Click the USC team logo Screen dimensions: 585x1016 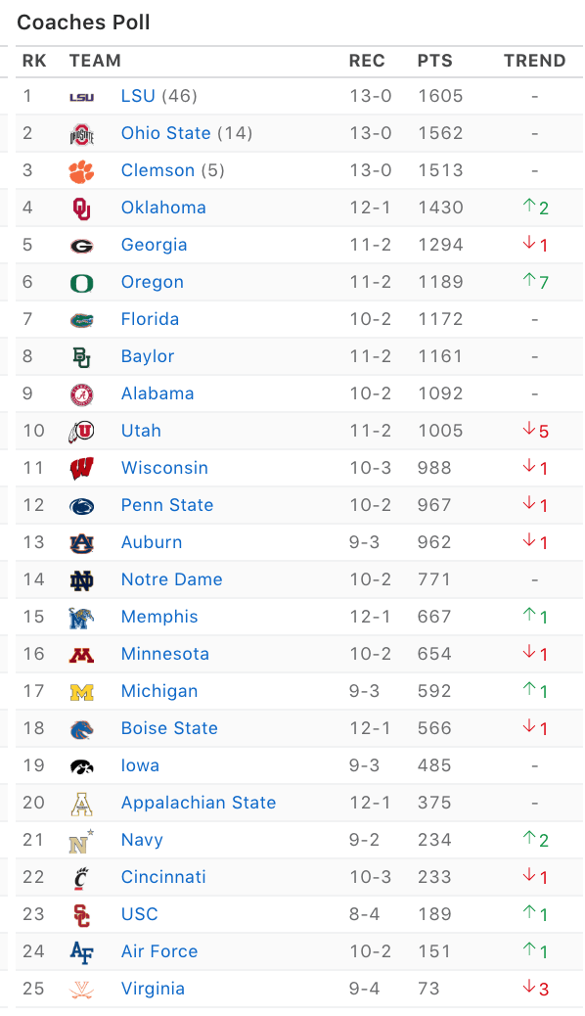coord(81,915)
